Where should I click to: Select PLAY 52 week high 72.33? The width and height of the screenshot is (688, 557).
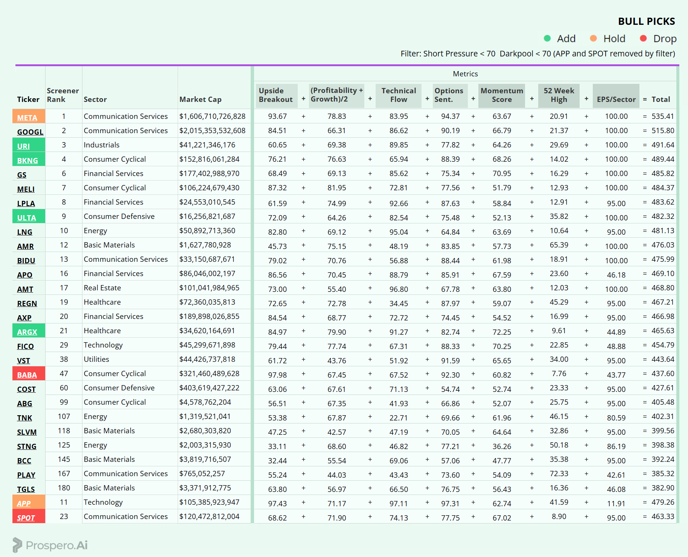click(x=559, y=474)
